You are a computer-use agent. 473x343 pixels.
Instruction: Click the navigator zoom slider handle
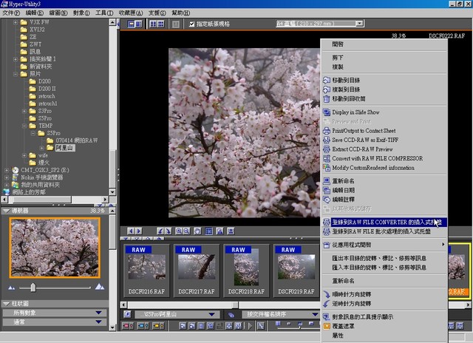(x=33, y=288)
